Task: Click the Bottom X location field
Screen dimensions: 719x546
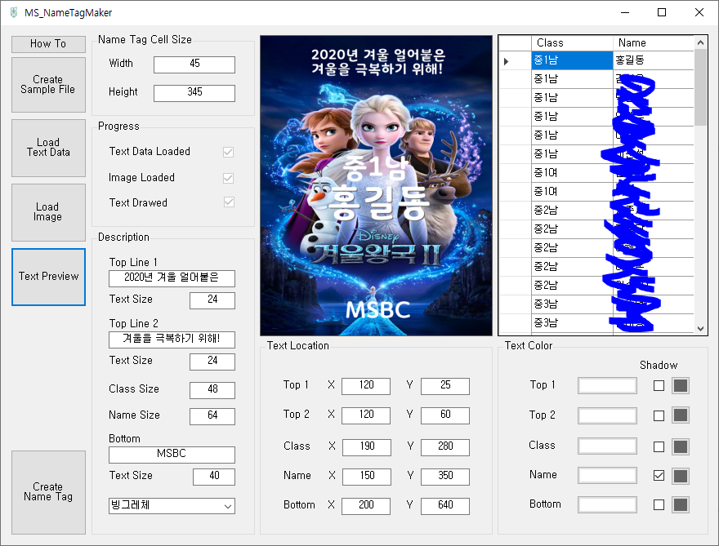Action: pyautogui.click(x=366, y=506)
